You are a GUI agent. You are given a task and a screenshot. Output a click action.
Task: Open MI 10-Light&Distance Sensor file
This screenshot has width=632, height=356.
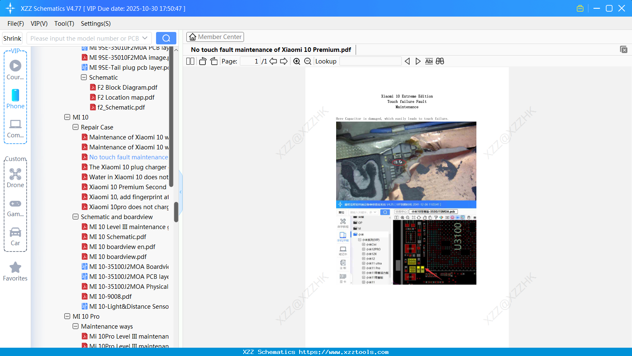[125, 306]
